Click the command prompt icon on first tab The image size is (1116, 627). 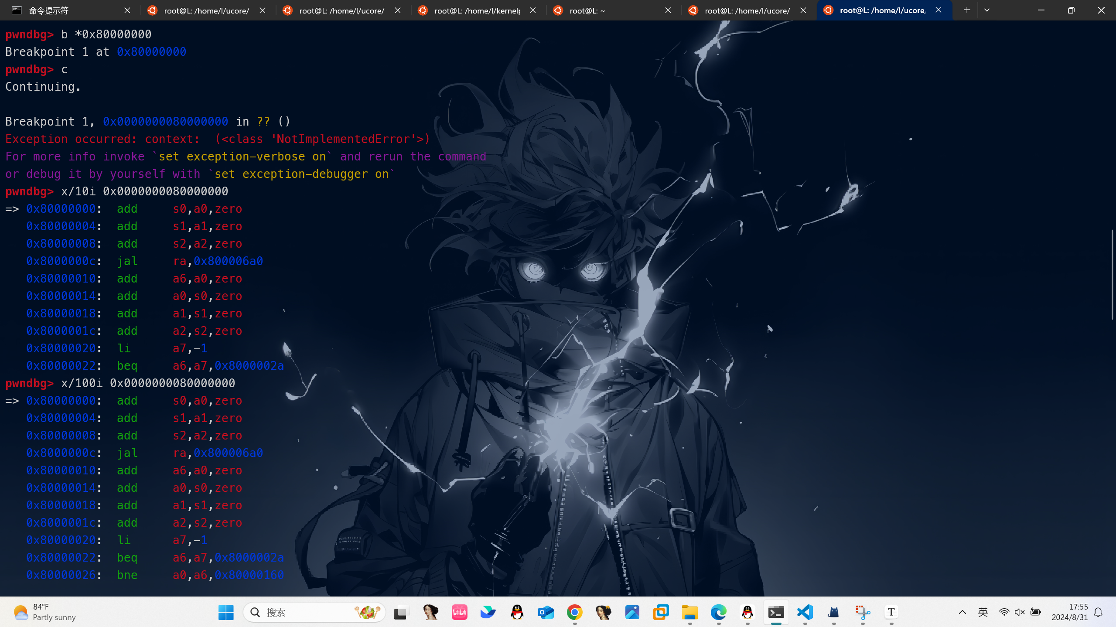pyautogui.click(x=17, y=10)
